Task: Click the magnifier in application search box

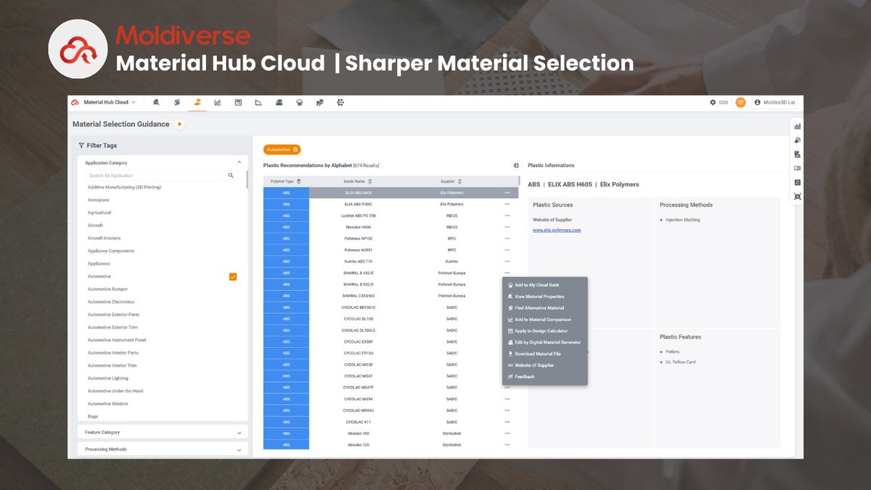Action: coord(232,175)
